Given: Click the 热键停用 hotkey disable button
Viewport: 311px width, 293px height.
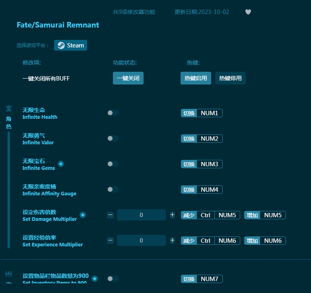Looking at the screenshot, I should tap(230, 78).
